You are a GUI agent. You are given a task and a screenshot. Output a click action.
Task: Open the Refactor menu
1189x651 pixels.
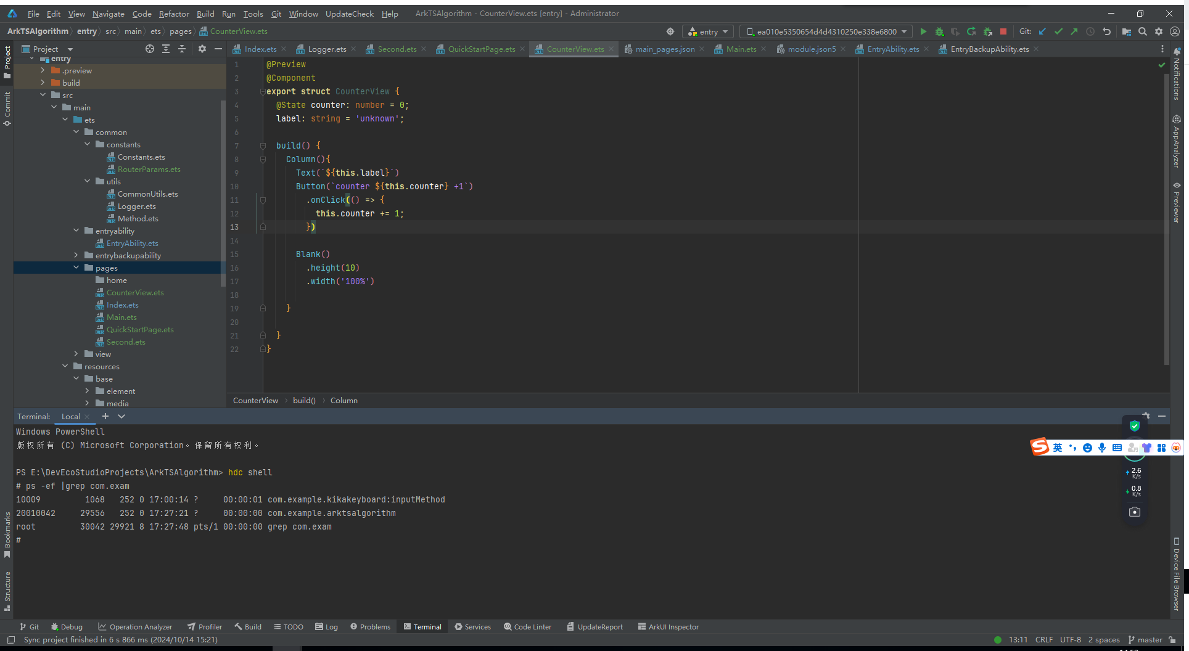pos(174,14)
